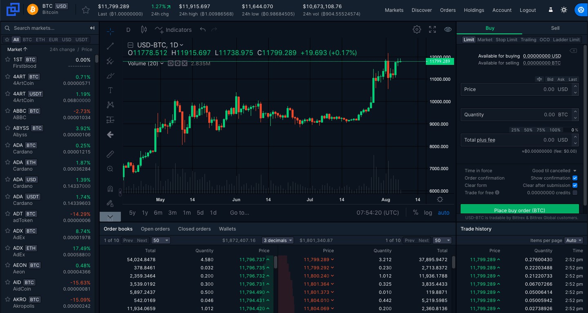
Task: Toggle lock all drawings tool
Action: point(110,203)
